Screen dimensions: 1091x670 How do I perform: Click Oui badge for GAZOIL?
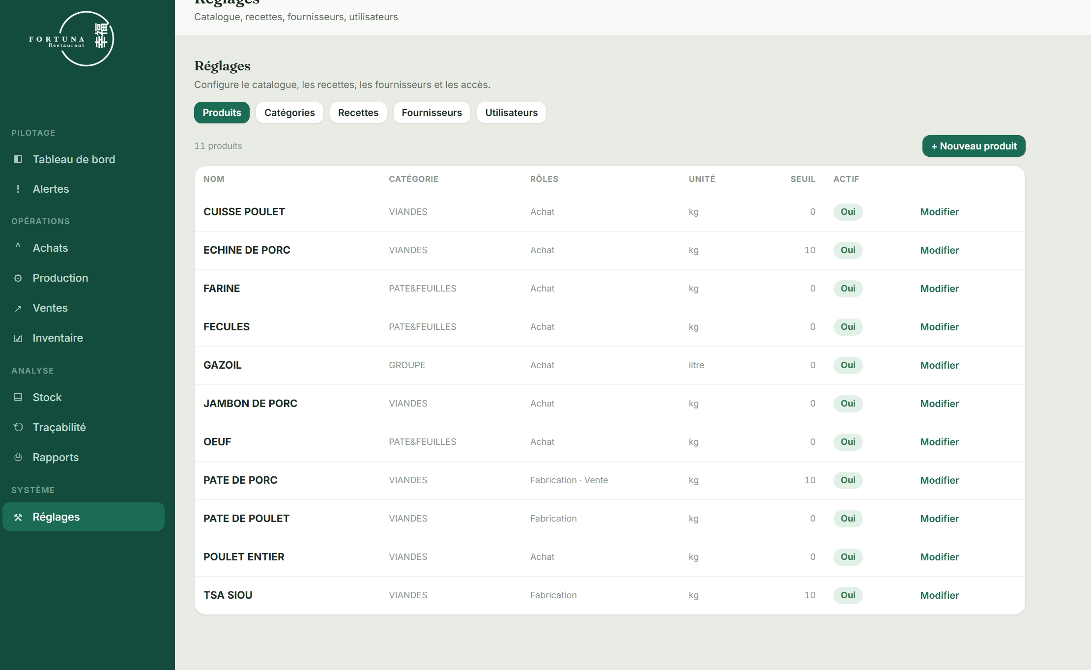848,365
